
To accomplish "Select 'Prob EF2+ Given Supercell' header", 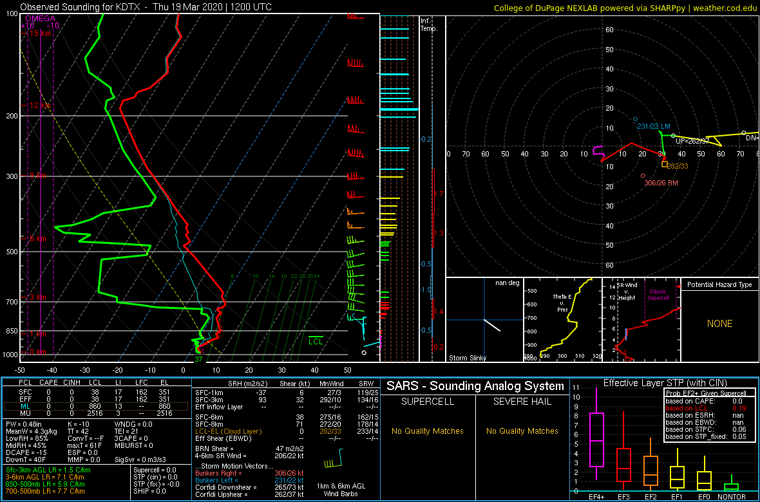I will [705, 394].
